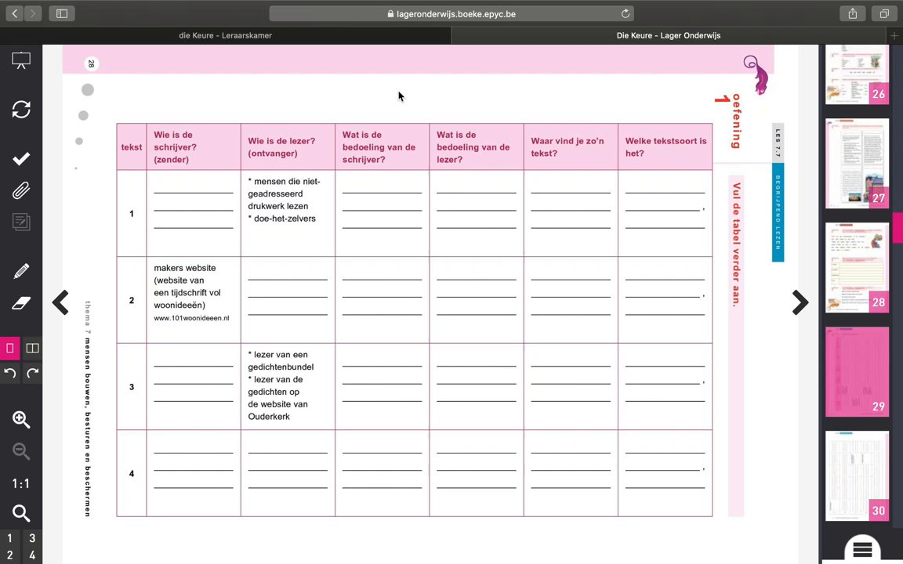903x564 pixels.
Task: Click header 'Welke tekstsoort is het?'
Action: [665, 147]
